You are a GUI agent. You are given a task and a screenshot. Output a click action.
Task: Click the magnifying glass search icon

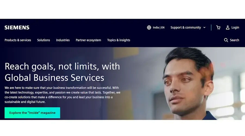[x=226, y=40]
